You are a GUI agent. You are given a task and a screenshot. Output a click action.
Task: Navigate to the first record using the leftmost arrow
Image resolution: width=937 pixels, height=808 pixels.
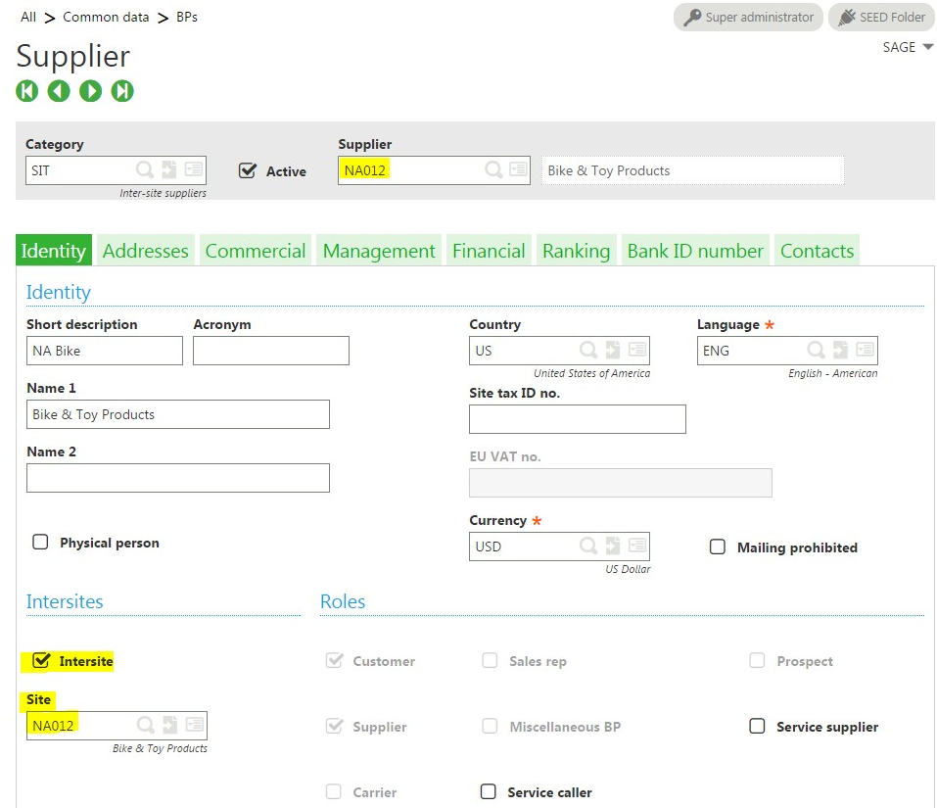(26, 90)
